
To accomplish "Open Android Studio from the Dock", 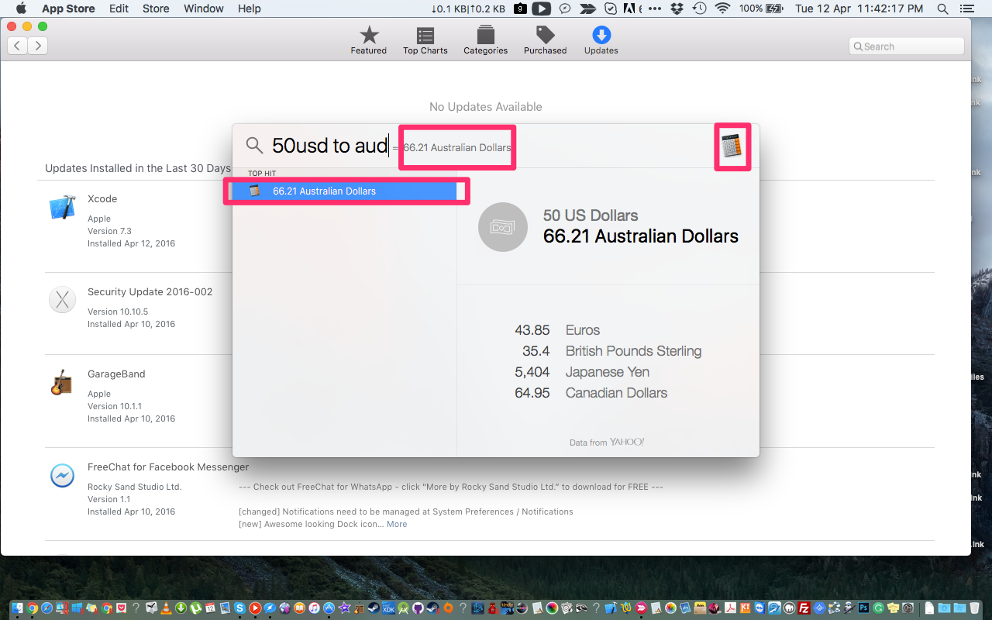I will 403,608.
